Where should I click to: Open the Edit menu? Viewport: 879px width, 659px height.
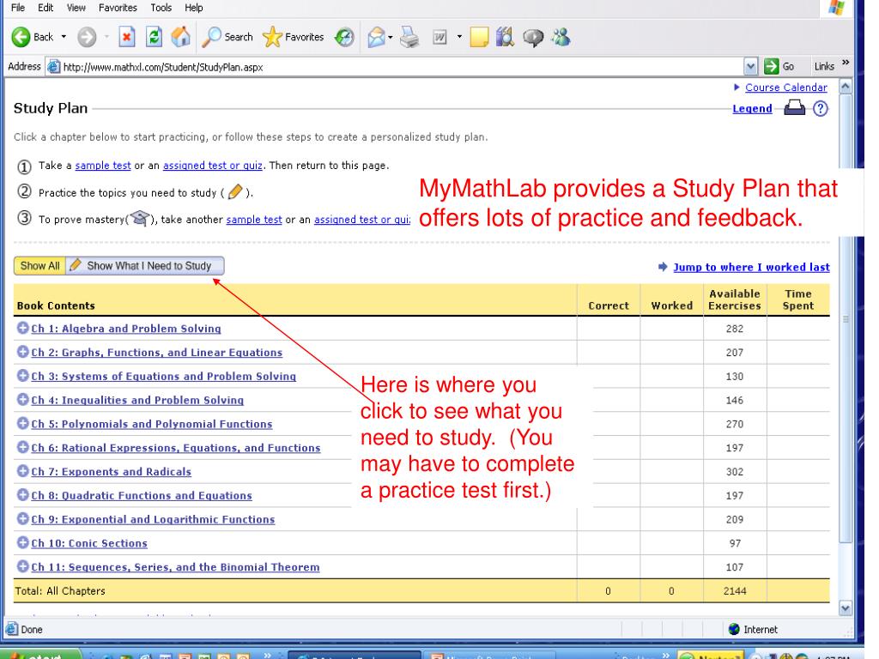tap(45, 8)
